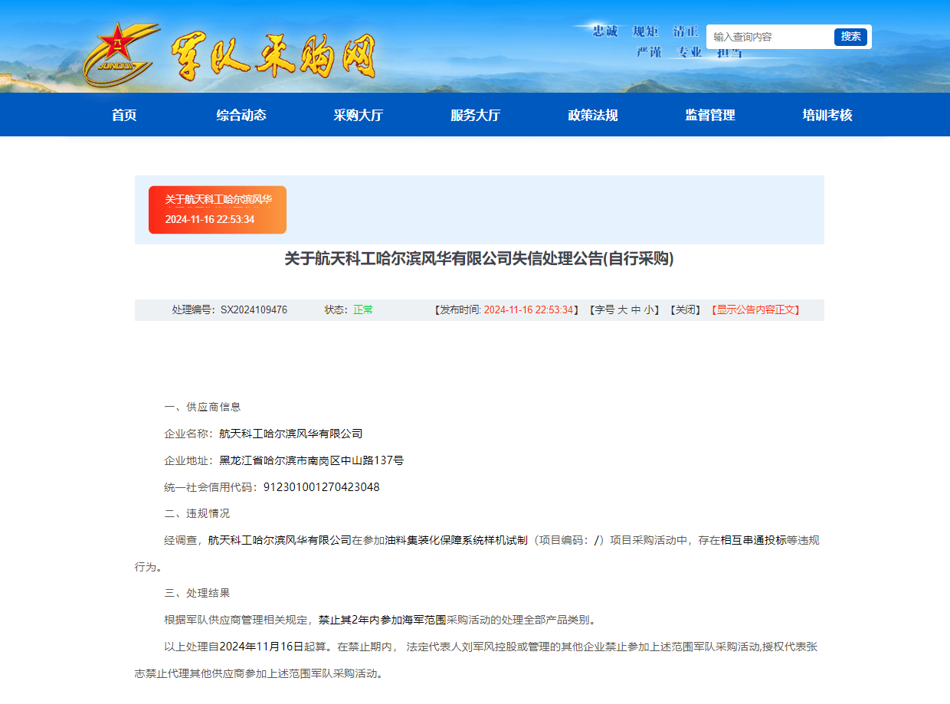Select the orange announcement tab card
Viewport: 950px width, 704px height.
[218, 210]
